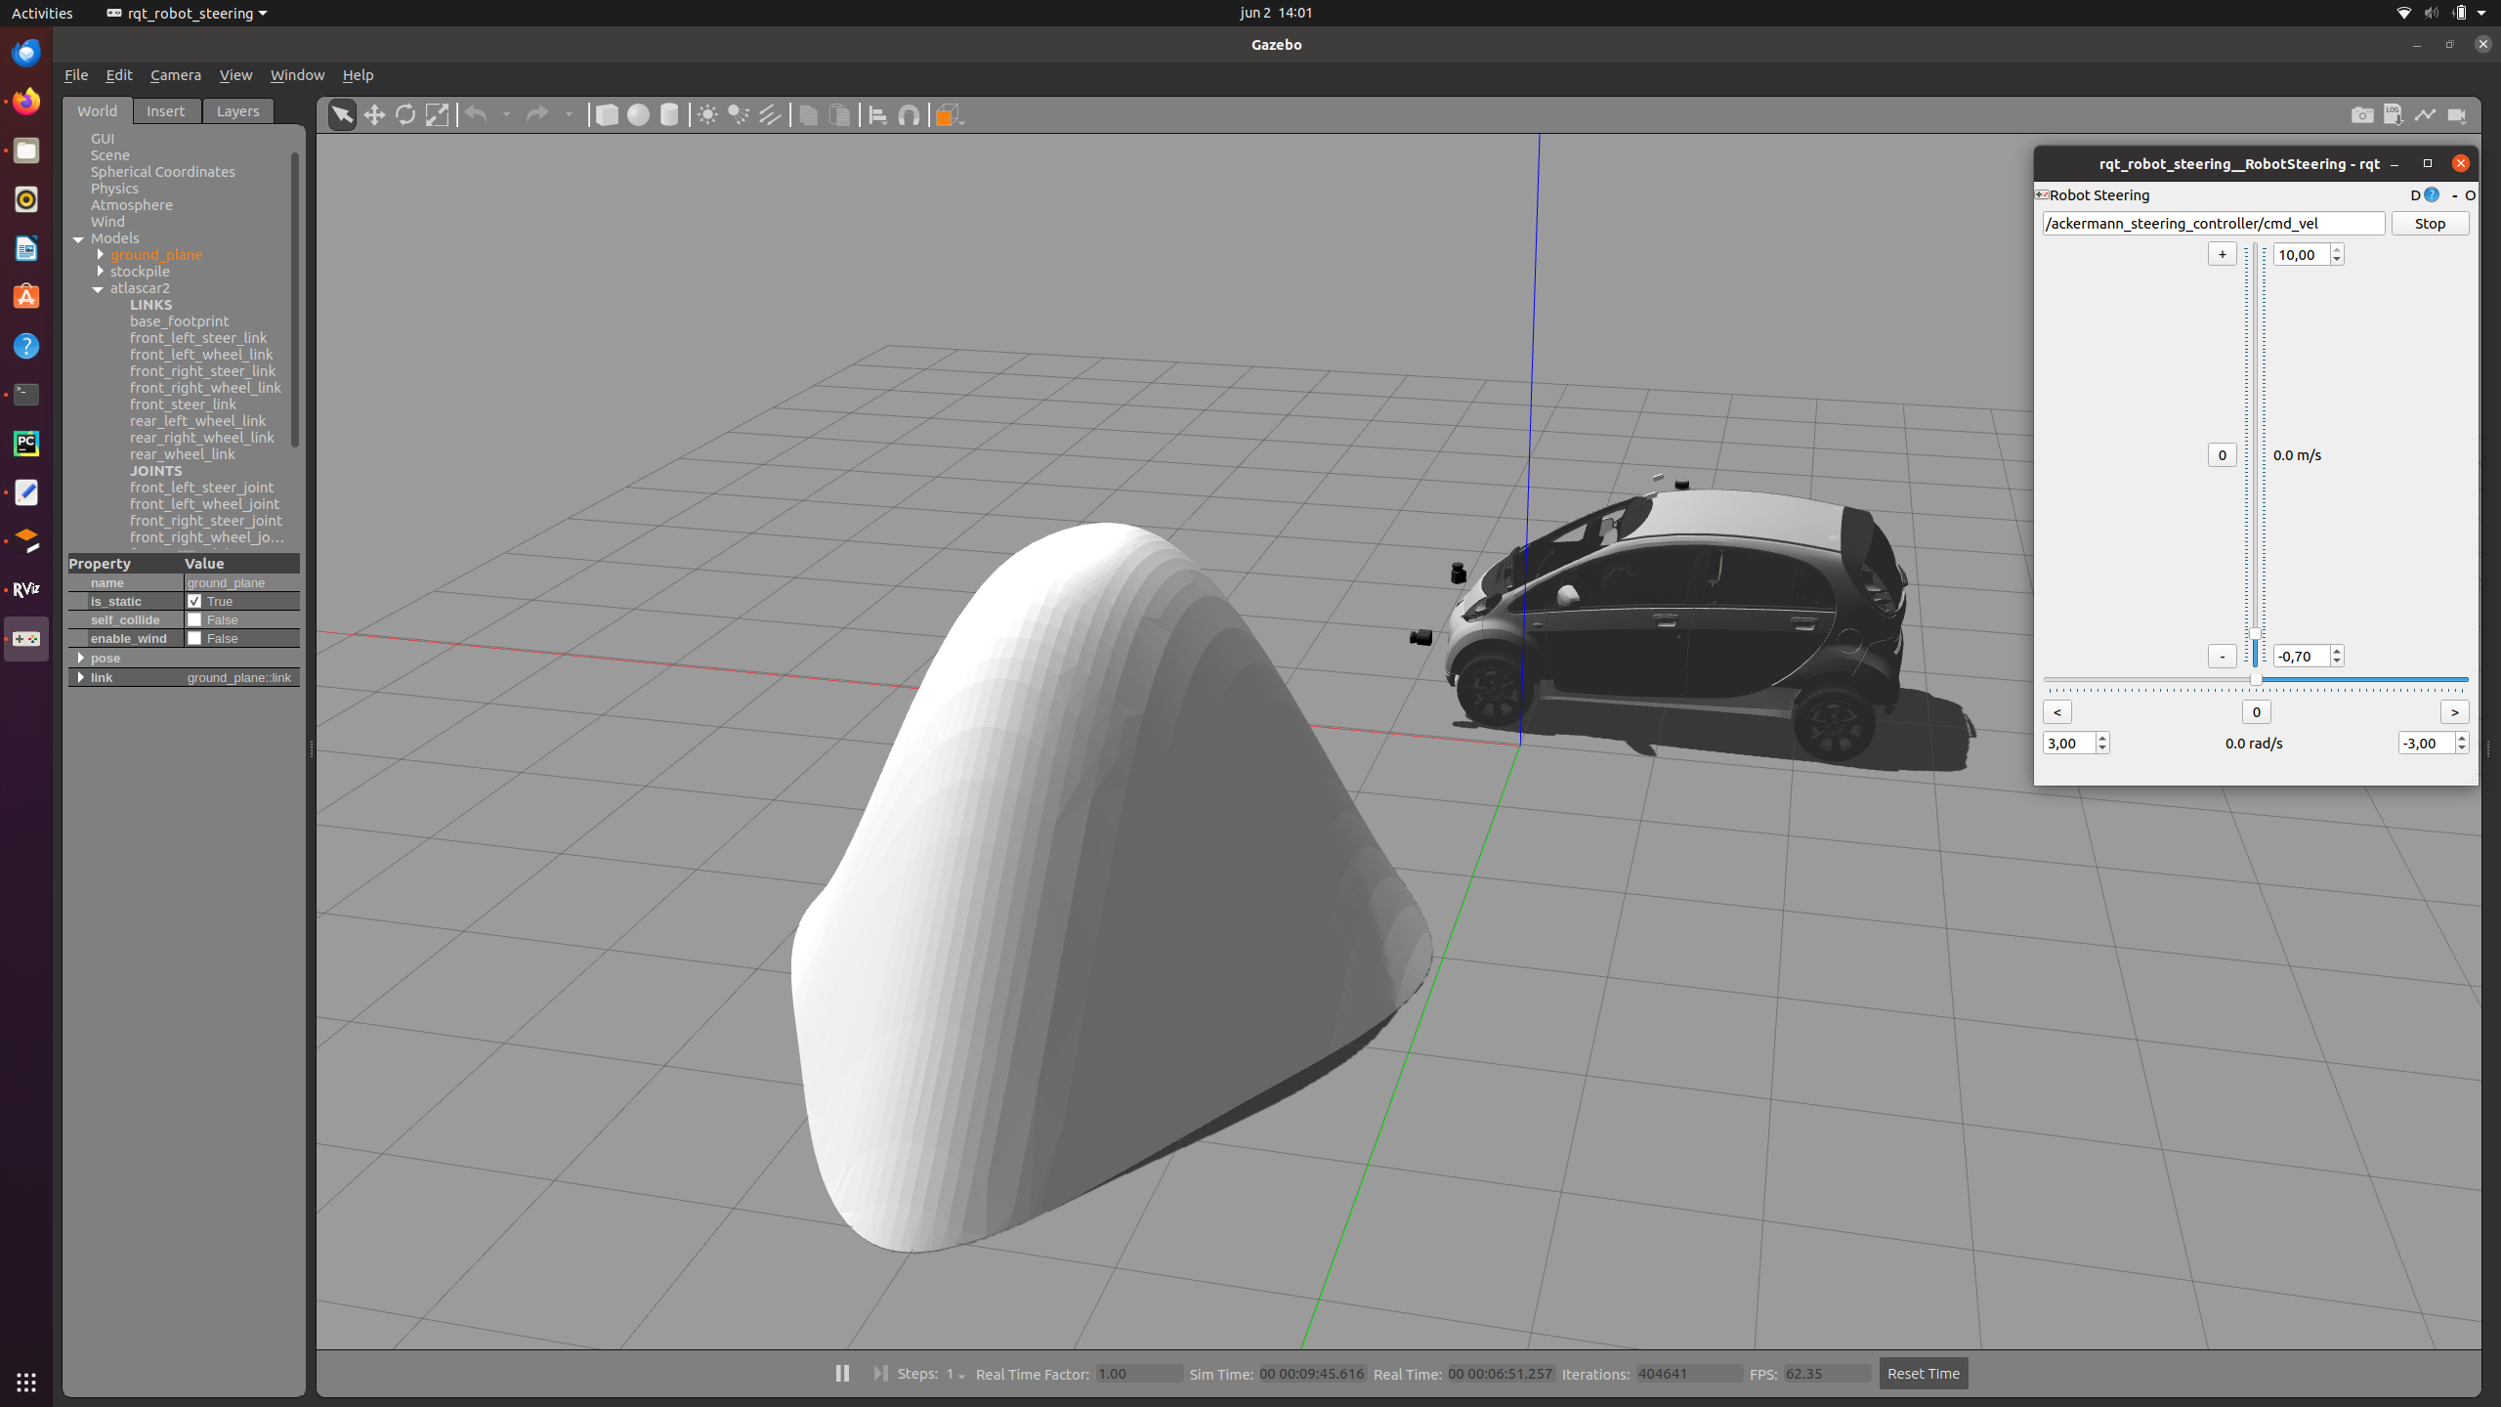Select the translate mode tool
The image size is (2501, 1407).
374,115
